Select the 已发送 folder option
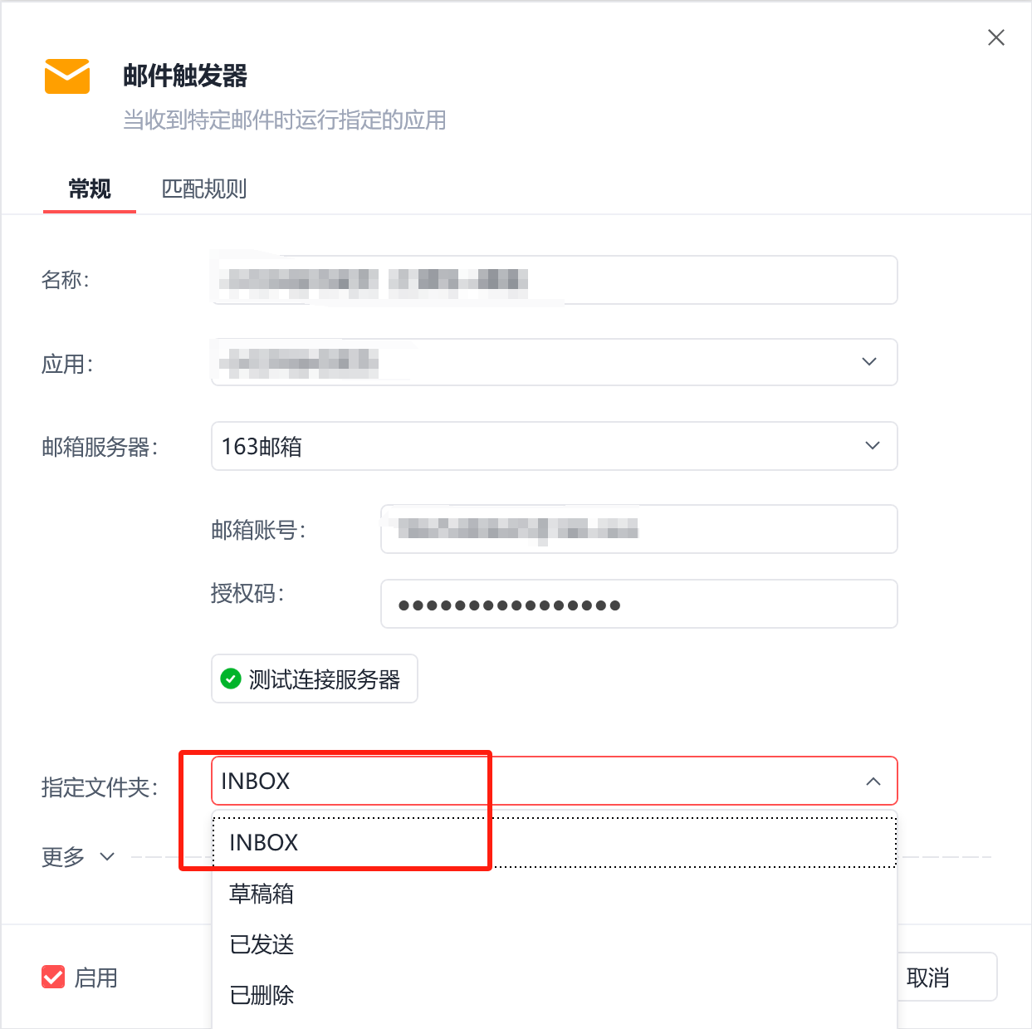The width and height of the screenshot is (1032, 1029). pos(555,944)
